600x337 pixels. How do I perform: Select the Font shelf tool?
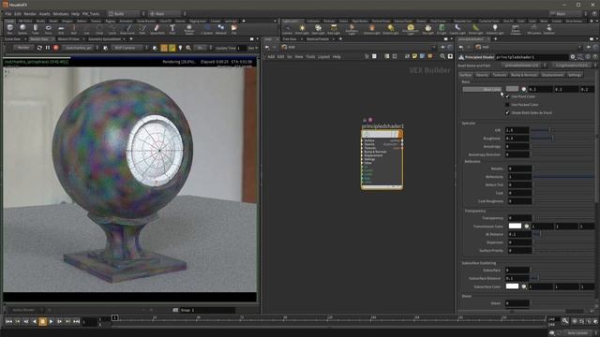172,29
